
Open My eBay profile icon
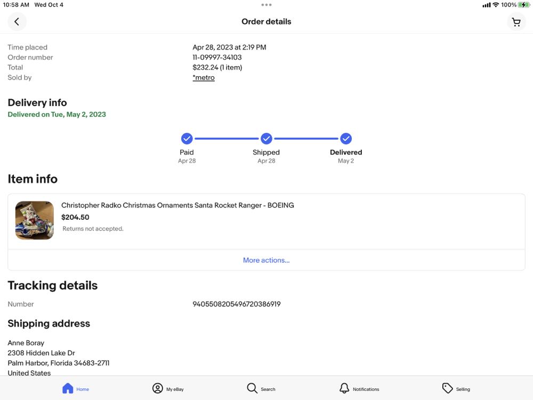(158, 388)
